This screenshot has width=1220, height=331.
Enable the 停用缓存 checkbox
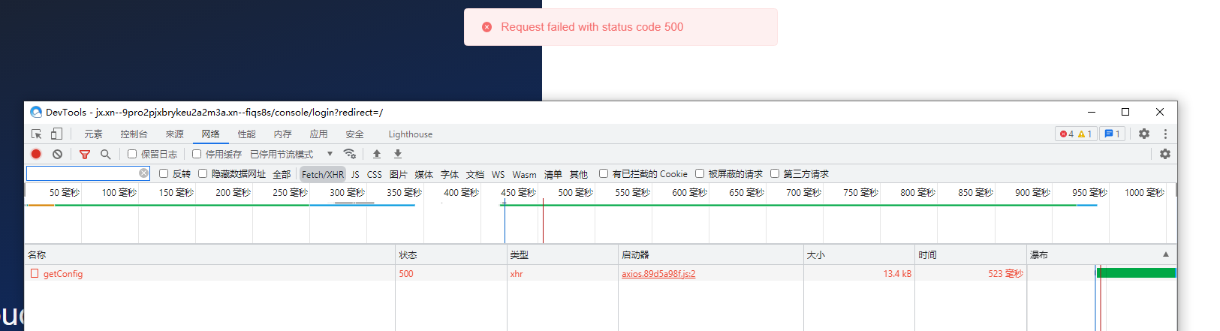point(197,154)
